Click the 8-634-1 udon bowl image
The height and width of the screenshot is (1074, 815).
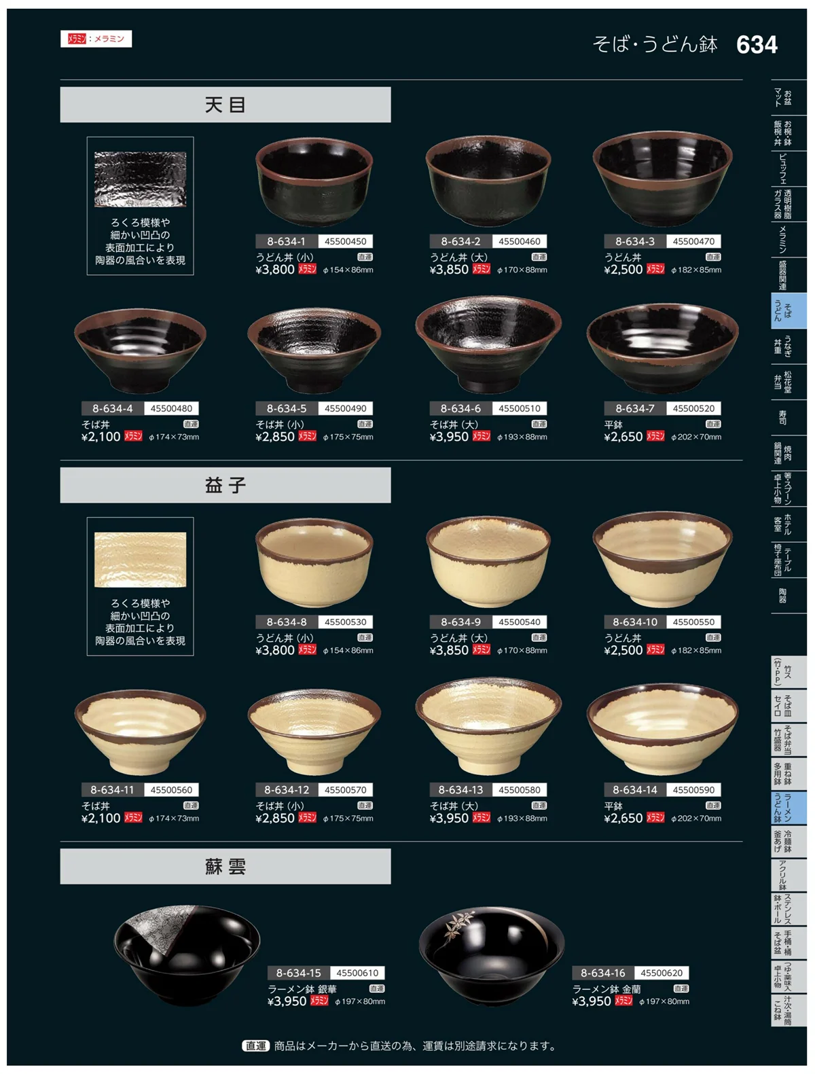tap(314, 183)
